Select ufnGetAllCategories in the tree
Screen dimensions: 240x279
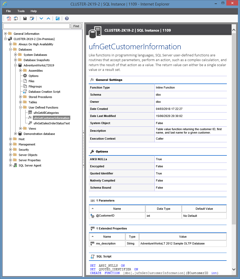46,113
